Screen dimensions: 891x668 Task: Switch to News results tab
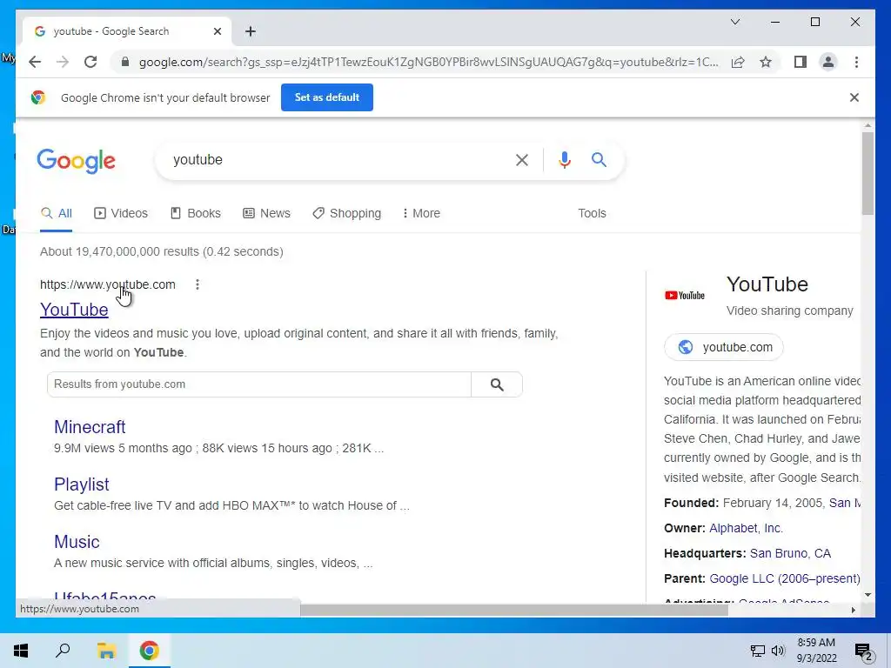click(x=266, y=214)
